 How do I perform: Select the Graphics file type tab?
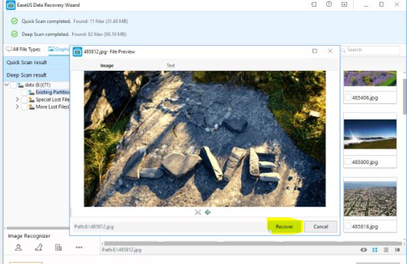tap(59, 49)
